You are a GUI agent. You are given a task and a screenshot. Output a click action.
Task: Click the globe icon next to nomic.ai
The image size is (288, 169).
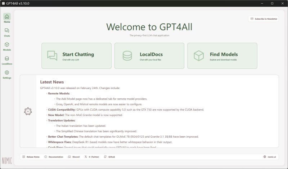pos(265,157)
